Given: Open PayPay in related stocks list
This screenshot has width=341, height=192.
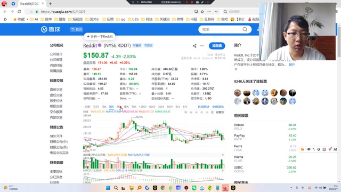Looking at the screenshot, I should coord(239,135).
